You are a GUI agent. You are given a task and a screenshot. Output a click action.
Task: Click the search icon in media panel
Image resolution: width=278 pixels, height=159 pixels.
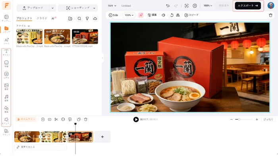point(79,19)
